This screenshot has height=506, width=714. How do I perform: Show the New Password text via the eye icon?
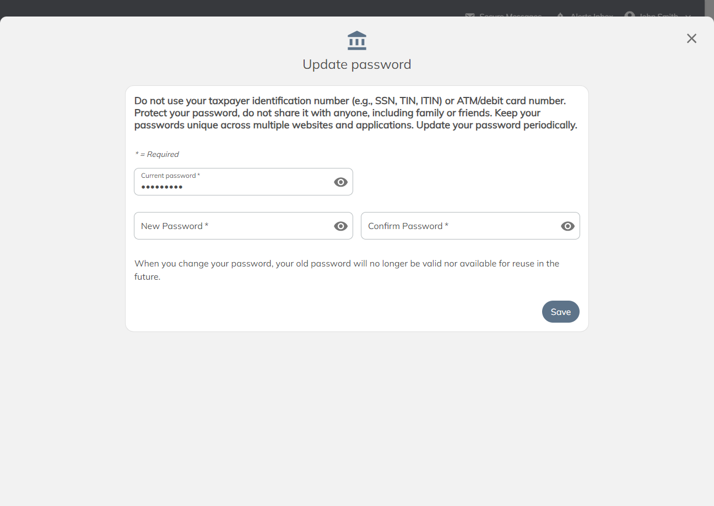point(340,226)
